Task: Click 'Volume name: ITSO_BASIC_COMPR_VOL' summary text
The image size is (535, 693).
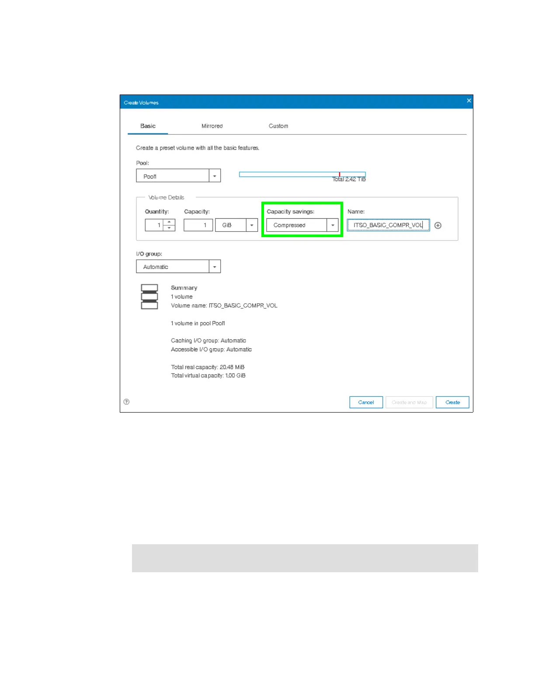Action: click(x=224, y=305)
